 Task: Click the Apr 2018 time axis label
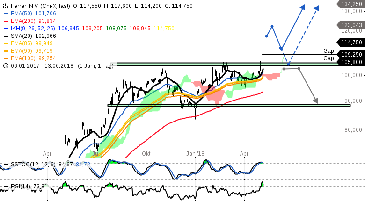pos(244,154)
